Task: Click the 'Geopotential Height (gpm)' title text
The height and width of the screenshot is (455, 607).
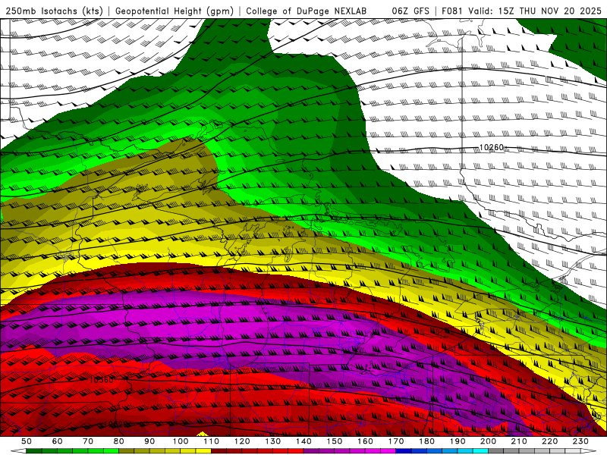Action: point(175,11)
